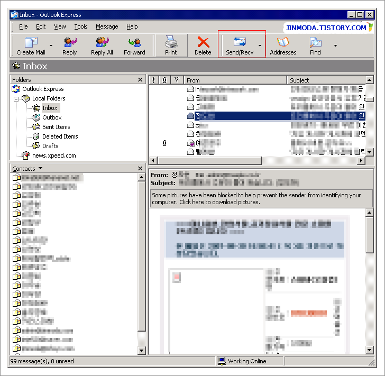Click the blocked pictures download info bar
Screen dimensions: 385x376
[261, 198]
